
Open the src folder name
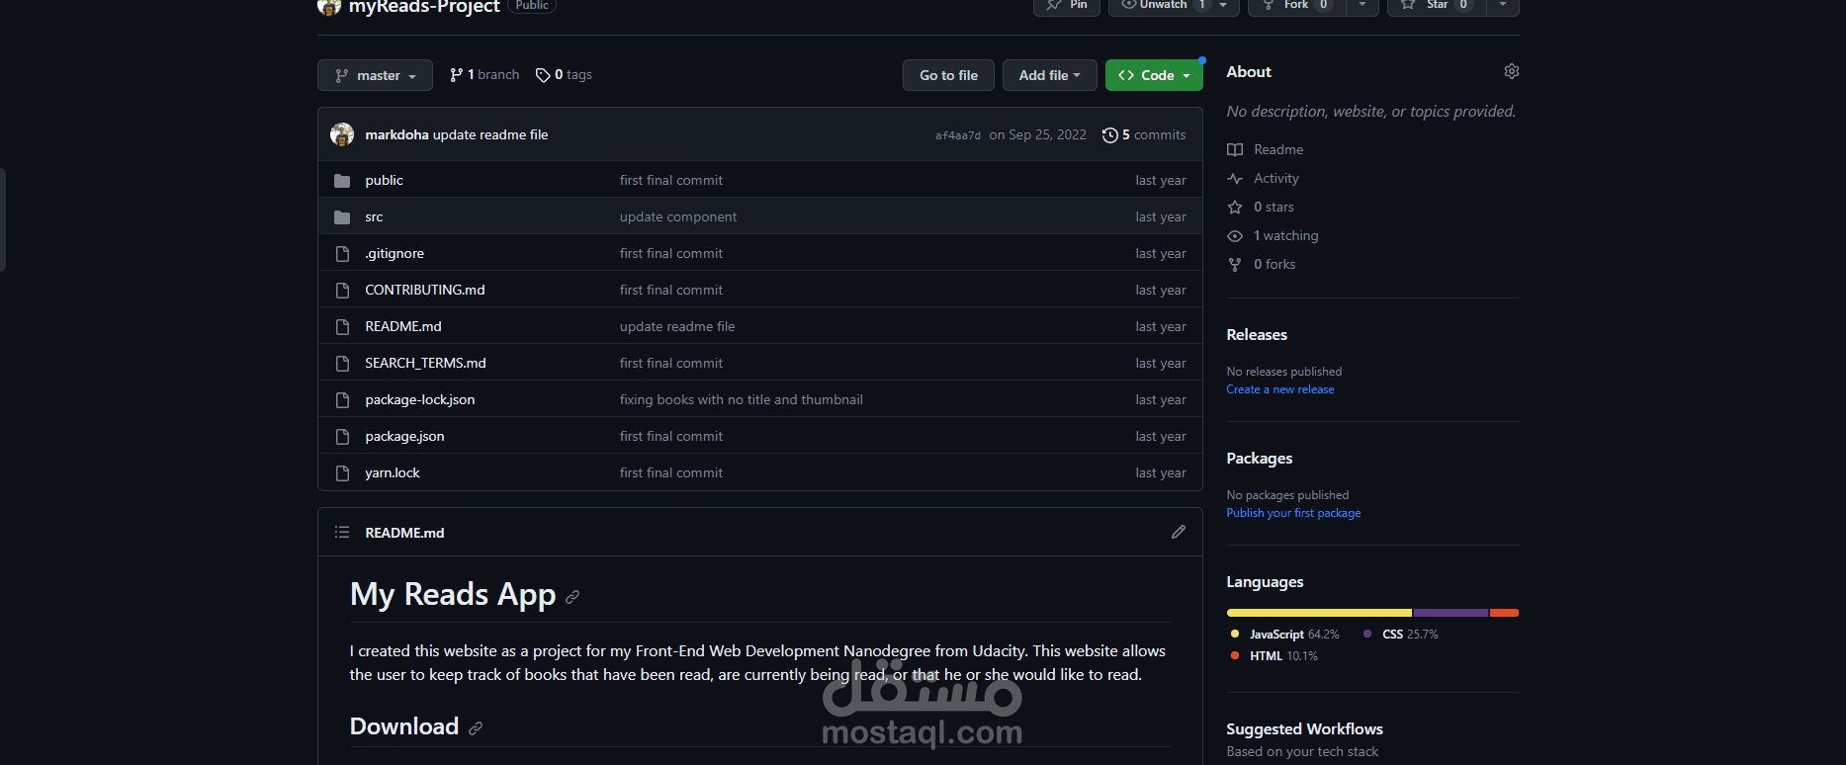point(374,217)
